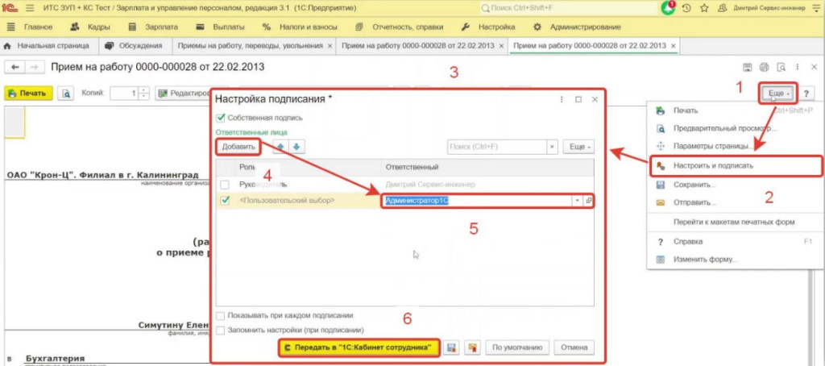
Task: Open the Администрирование section
Action: [577, 27]
